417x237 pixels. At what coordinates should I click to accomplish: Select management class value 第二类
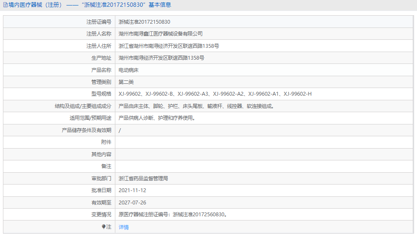[126, 82]
